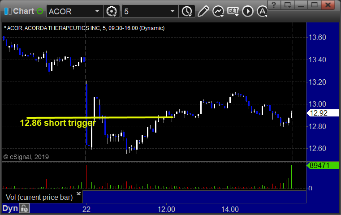Expand the 5 interval dropdown arrow

click(173, 11)
